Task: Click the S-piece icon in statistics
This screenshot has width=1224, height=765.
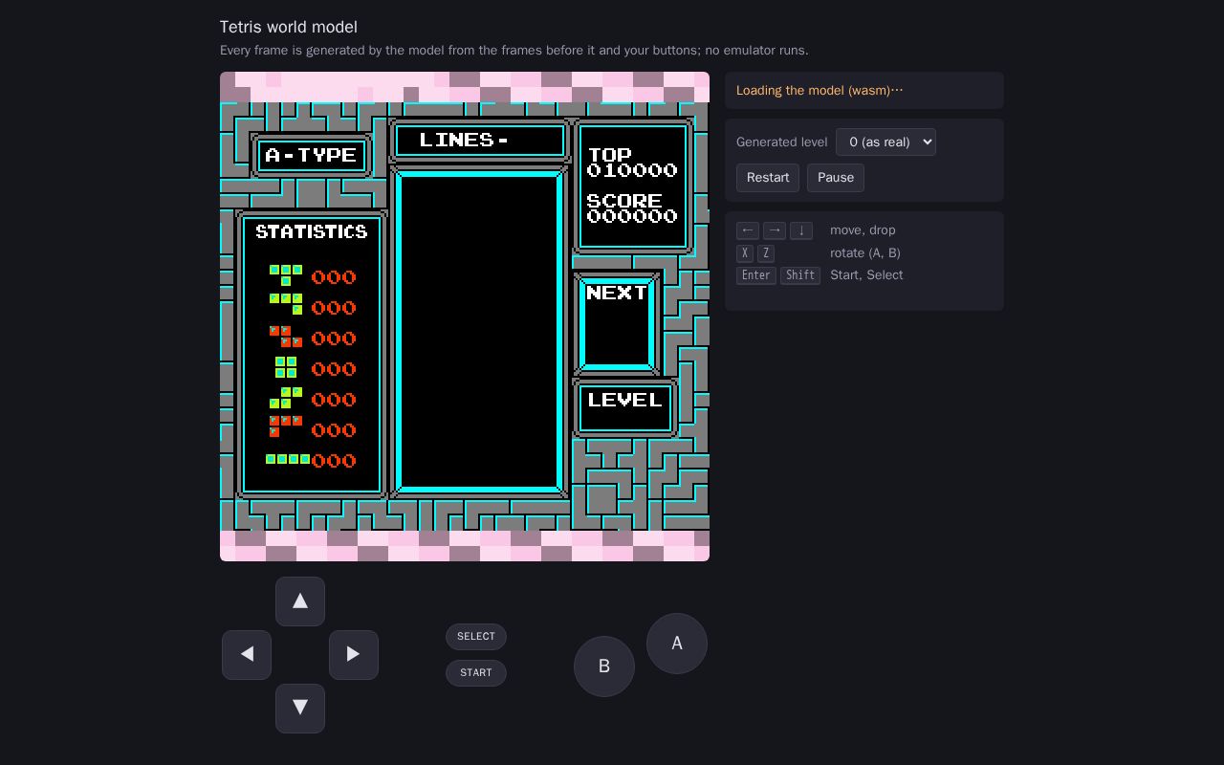Action: (x=286, y=398)
